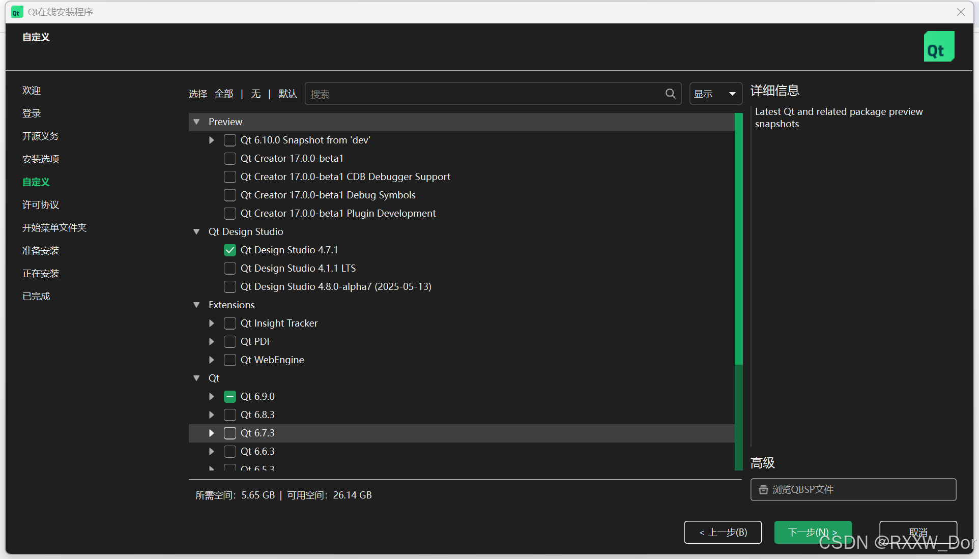
Task: Go back with 上一步(B) button
Action: [723, 532]
